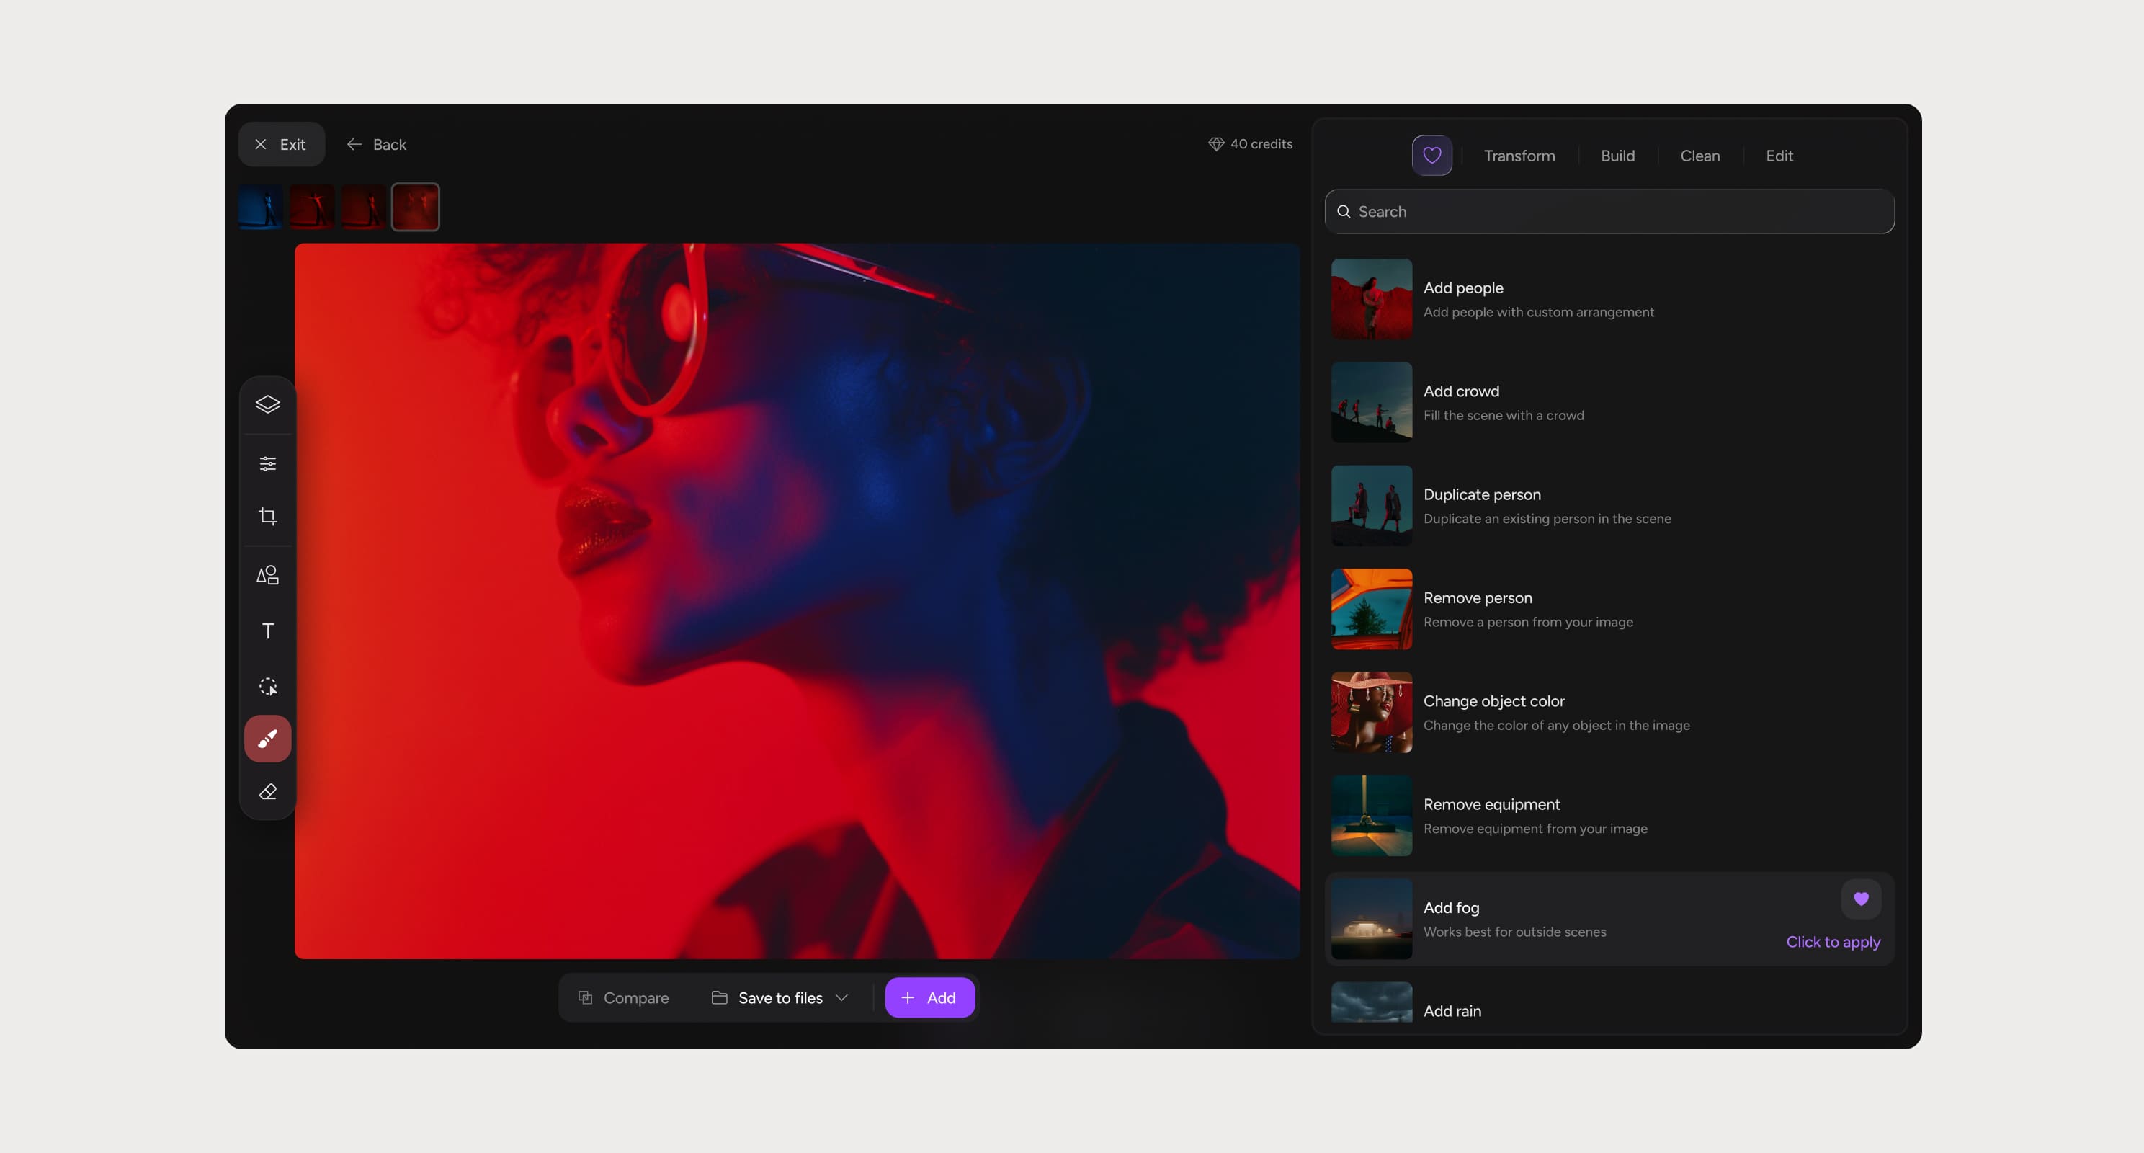
Task: Select the Eraser tool
Action: [267, 792]
